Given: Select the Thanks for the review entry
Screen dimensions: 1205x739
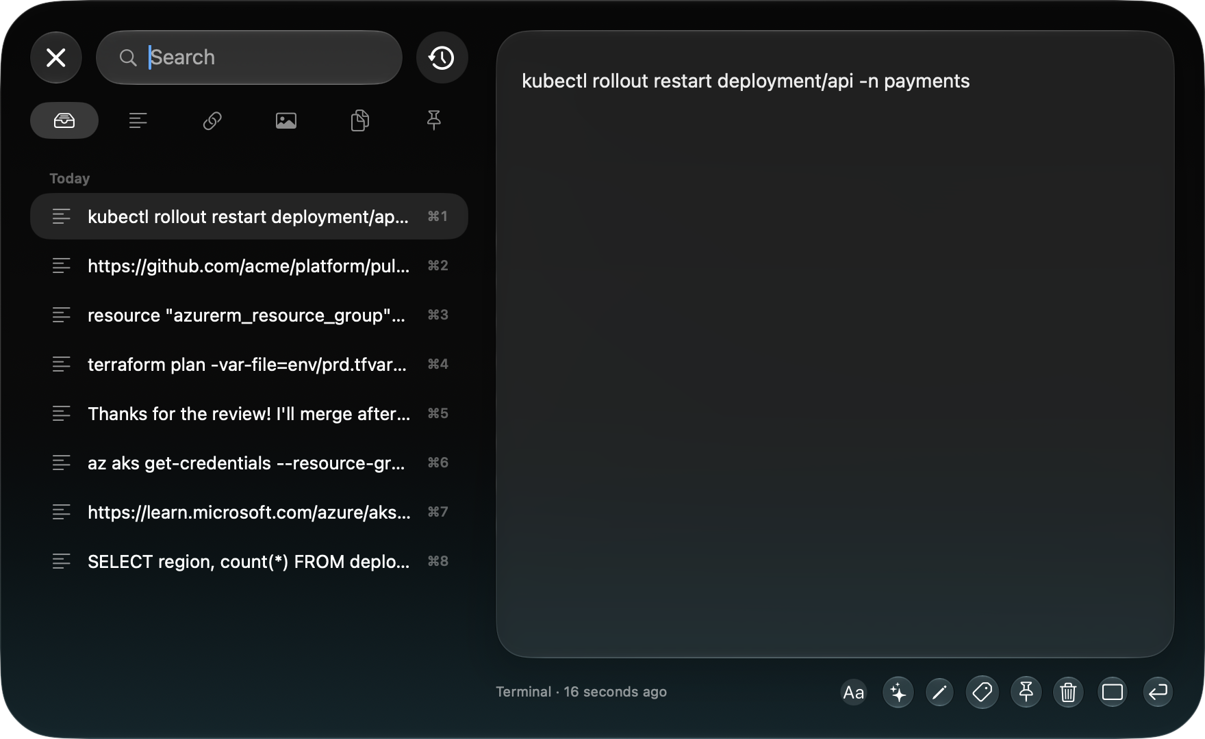Looking at the screenshot, I should 249,413.
